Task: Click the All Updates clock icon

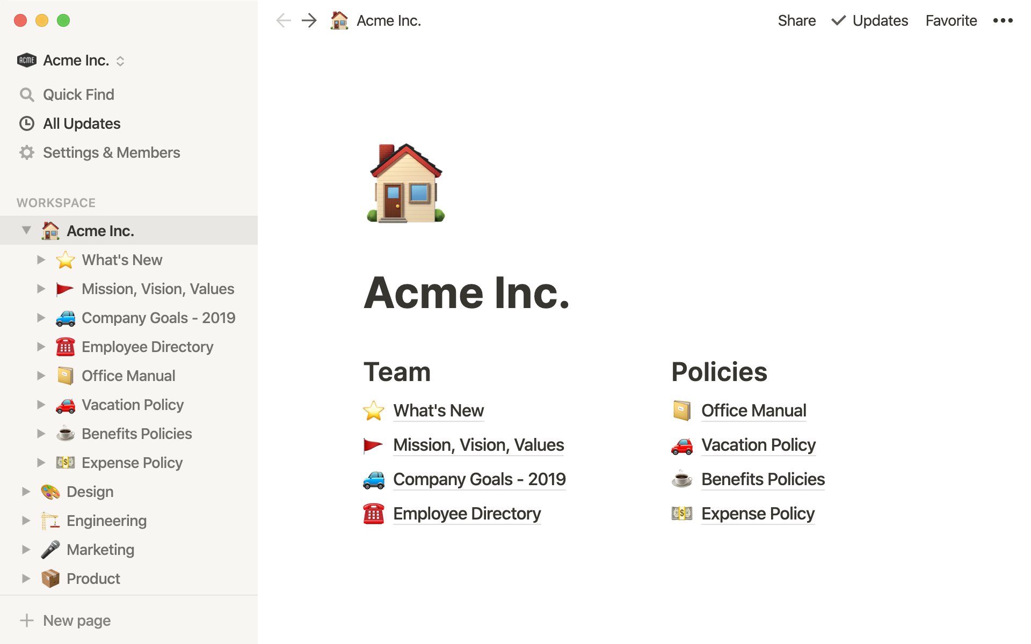Action: pyautogui.click(x=27, y=123)
